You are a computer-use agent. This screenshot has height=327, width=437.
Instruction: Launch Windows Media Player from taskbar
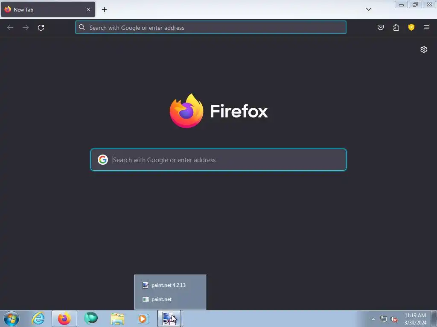pos(143,318)
